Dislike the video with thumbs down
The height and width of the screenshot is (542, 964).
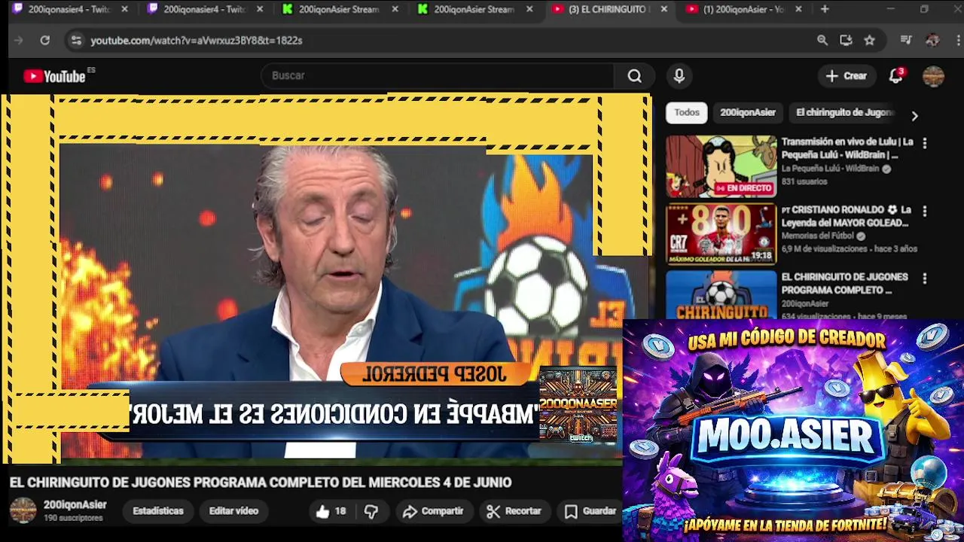[x=371, y=511]
